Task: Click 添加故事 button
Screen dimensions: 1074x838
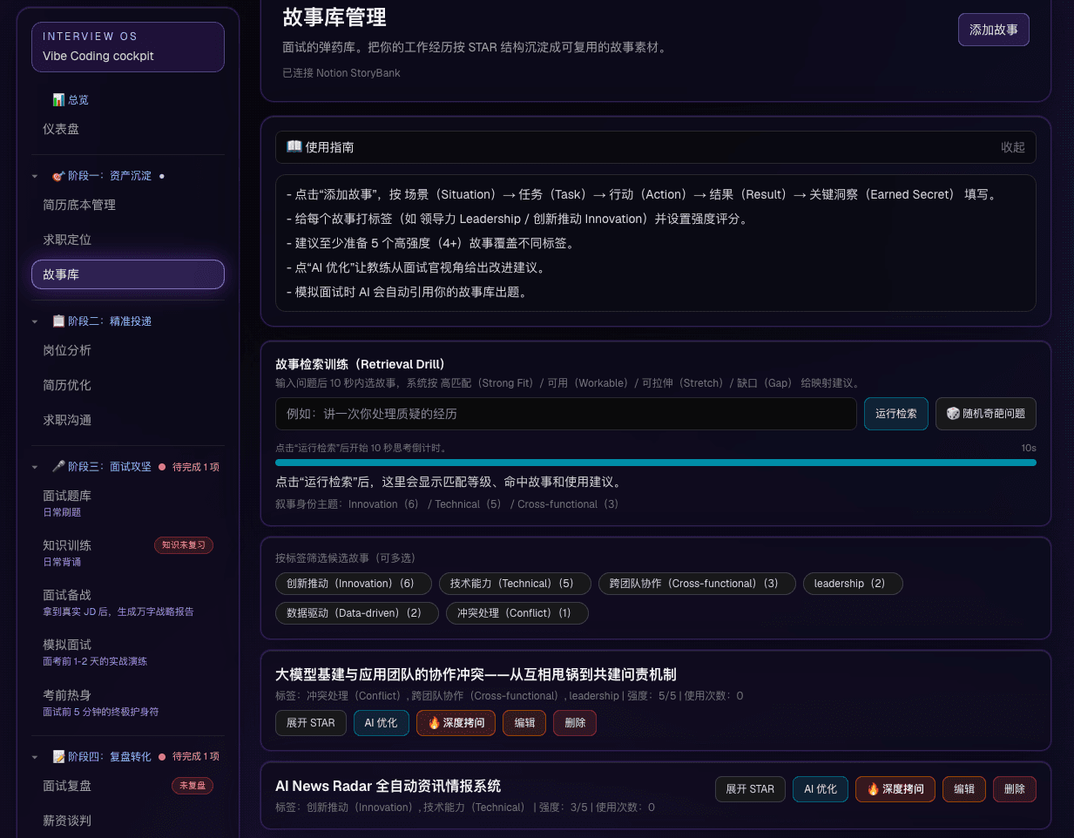Action: (x=993, y=30)
